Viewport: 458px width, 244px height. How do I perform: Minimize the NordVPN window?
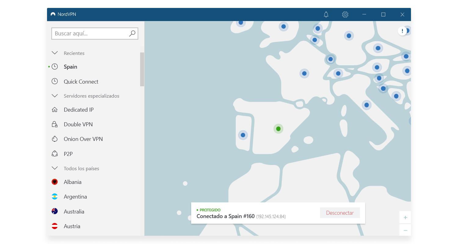(x=364, y=14)
